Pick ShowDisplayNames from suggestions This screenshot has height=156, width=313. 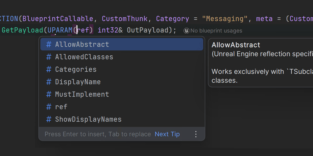[88, 119]
